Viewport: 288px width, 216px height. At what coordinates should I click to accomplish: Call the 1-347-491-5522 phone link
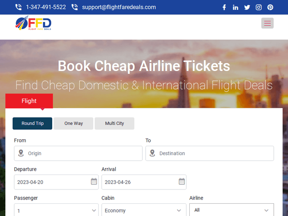[x=46, y=7]
